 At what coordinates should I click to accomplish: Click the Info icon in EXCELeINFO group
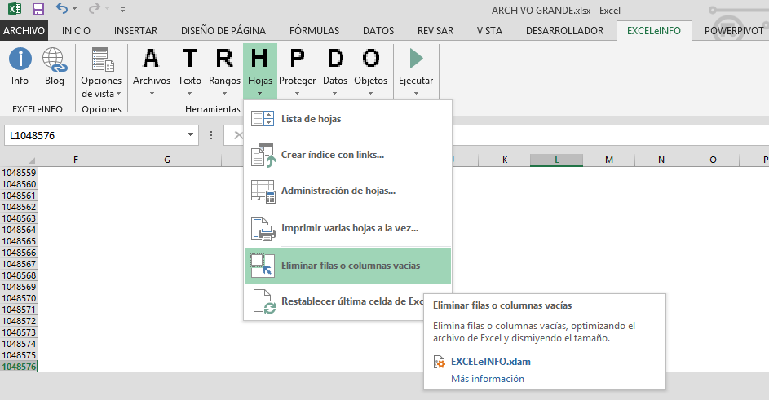[x=20, y=60]
